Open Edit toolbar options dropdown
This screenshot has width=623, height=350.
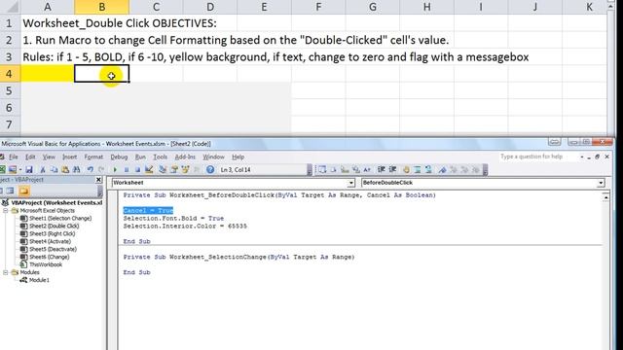point(485,170)
